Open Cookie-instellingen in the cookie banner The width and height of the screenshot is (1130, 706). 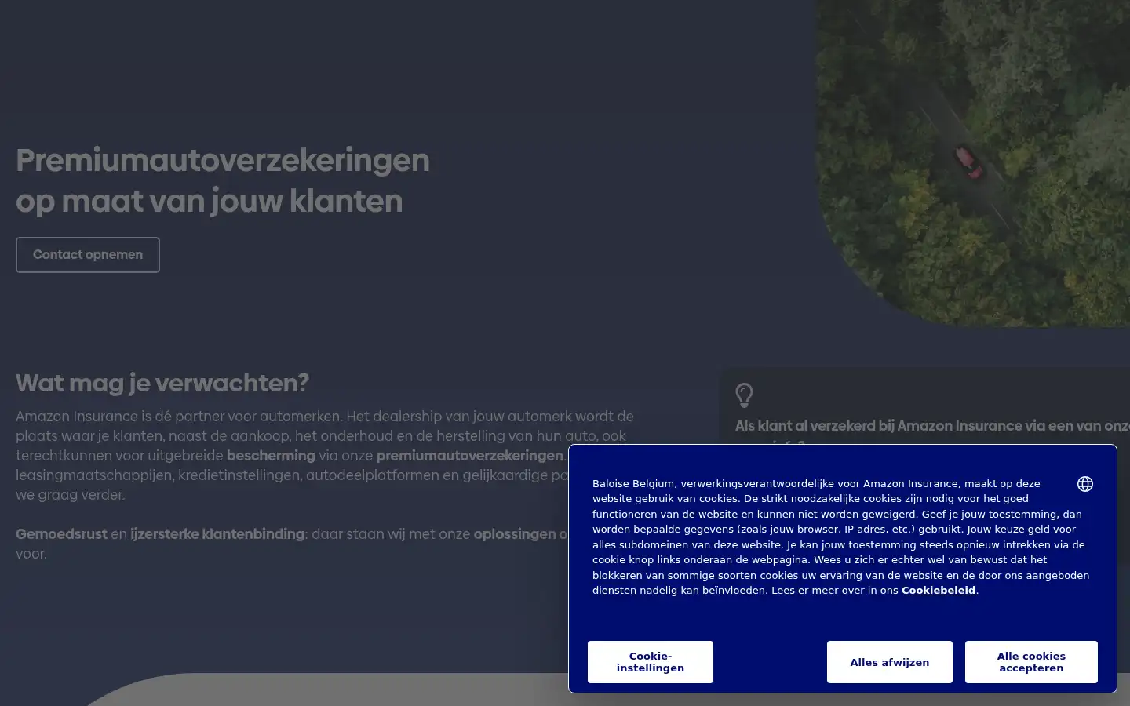[651, 662]
